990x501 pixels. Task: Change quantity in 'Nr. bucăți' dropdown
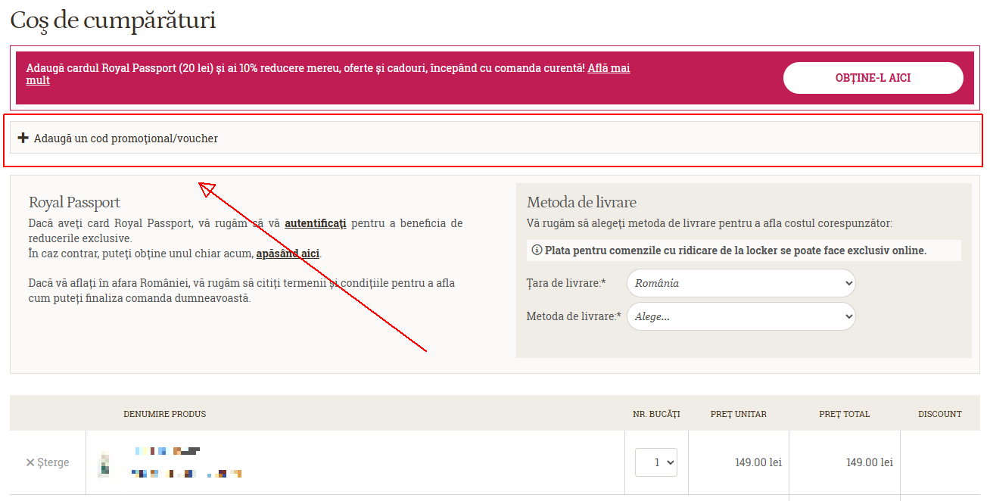[x=656, y=462]
